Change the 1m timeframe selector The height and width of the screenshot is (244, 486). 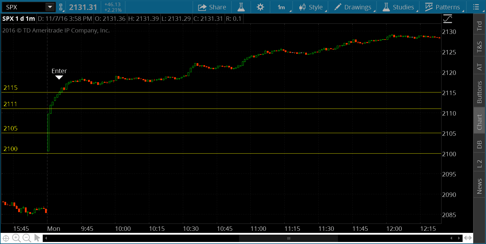[x=281, y=7]
